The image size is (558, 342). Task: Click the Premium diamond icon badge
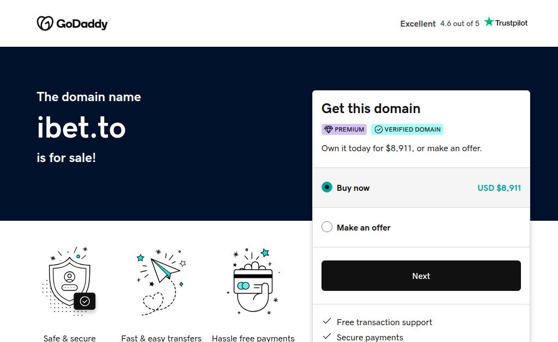pos(328,129)
